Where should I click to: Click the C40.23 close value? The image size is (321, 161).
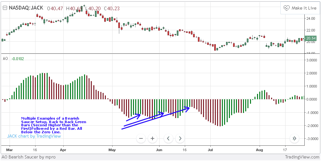coord(112,8)
